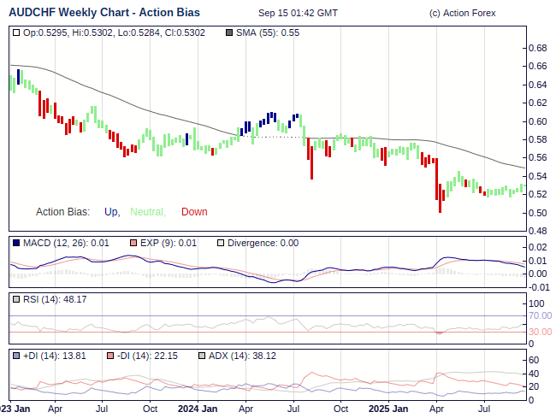Select the green 'Neutral' Action Bias label
The height and width of the screenshot is (418, 556).
tap(146, 212)
